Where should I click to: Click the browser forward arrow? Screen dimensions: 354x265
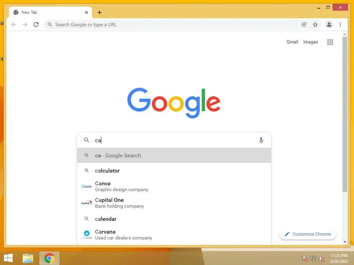pyautogui.click(x=25, y=24)
